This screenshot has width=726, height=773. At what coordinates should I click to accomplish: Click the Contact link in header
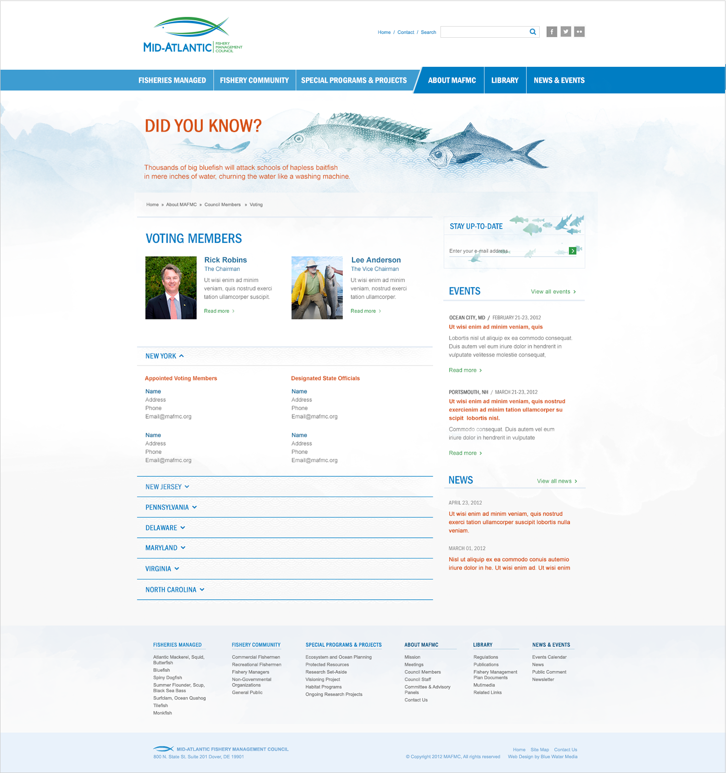pos(406,32)
